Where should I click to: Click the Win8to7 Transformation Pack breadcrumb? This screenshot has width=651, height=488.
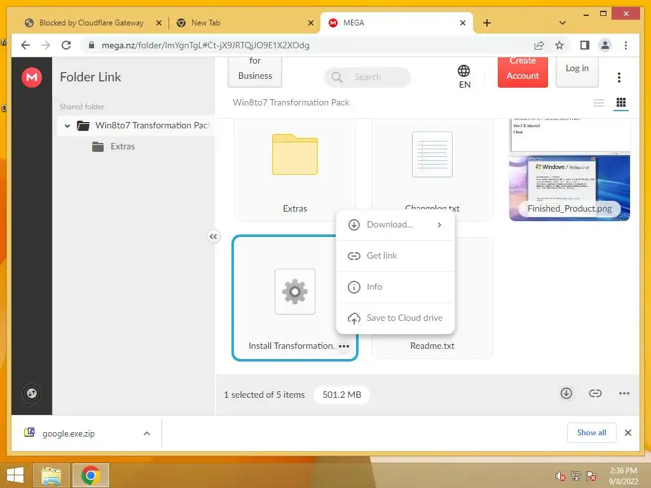coord(291,102)
